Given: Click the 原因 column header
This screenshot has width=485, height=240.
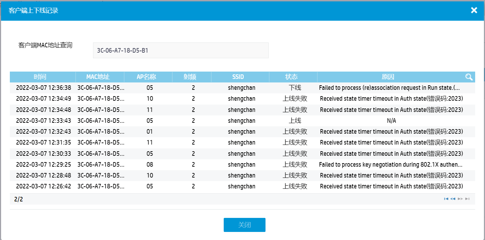Looking at the screenshot, I should pyautogui.click(x=388, y=77).
